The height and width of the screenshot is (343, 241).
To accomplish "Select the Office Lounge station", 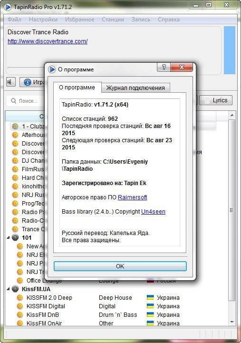I will point(44,281).
